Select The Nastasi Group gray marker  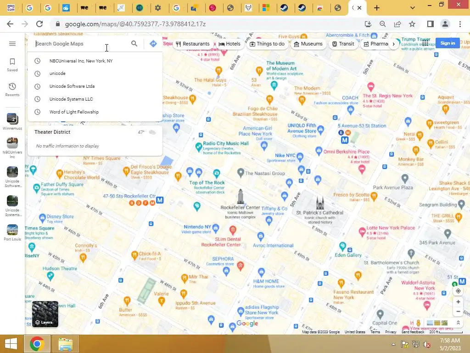[241, 173]
